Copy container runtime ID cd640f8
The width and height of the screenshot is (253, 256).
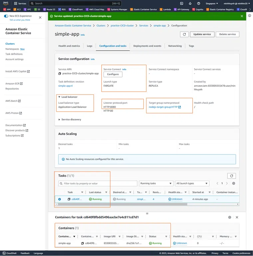click(83, 243)
